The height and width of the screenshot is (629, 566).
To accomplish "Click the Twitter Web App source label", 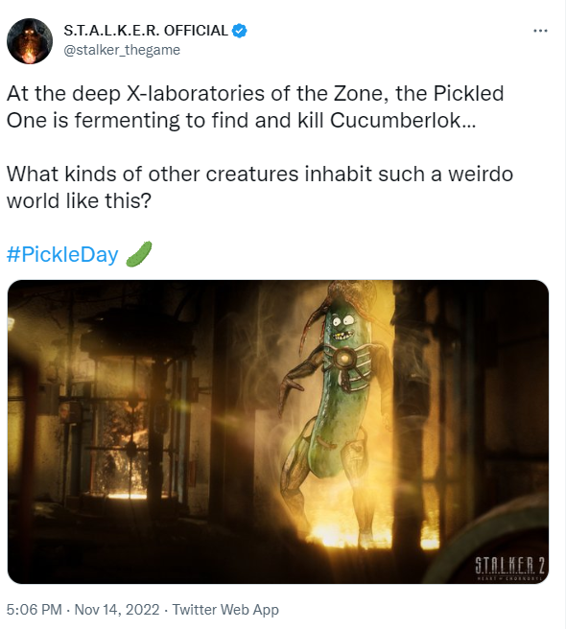I will [225, 610].
